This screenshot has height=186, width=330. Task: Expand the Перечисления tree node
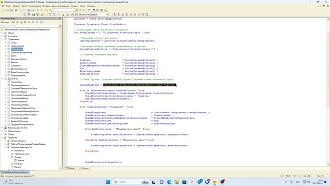coord(2,131)
